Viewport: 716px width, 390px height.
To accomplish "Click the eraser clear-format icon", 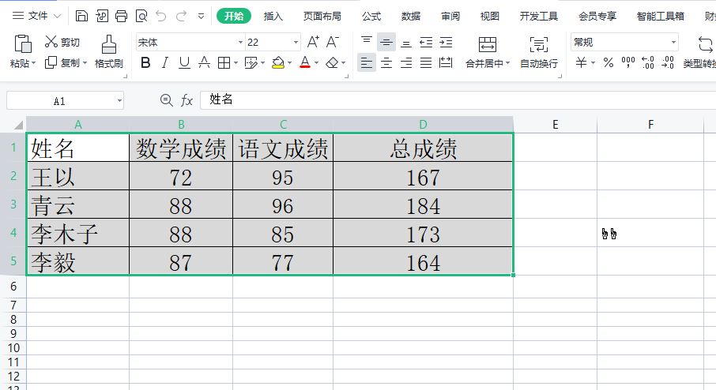I will point(332,62).
